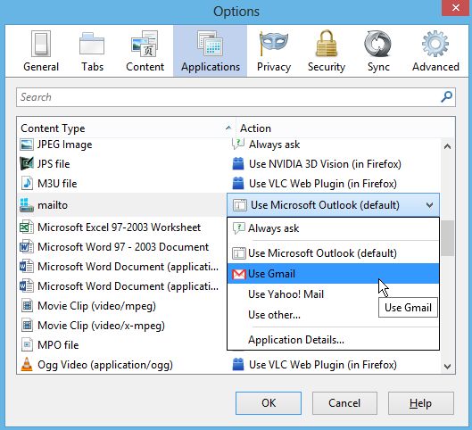This screenshot has width=472, height=430.
Task: Click the Outlook icon in dropdown list
Action: (x=239, y=253)
